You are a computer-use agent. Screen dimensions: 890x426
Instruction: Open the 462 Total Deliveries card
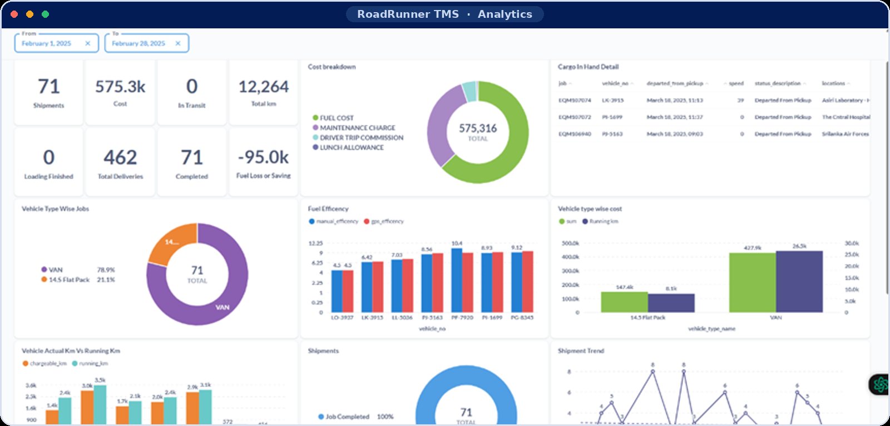point(120,162)
